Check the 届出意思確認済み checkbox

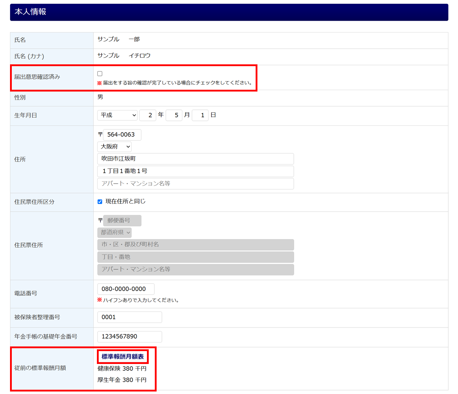(x=100, y=74)
